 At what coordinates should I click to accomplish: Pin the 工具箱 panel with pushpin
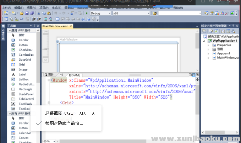click(34, 26)
